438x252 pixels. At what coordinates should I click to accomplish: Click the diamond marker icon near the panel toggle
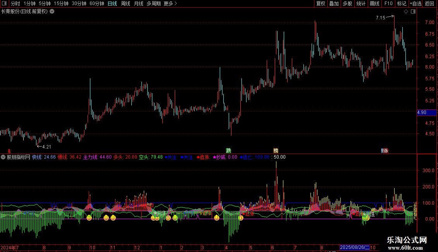click(x=406, y=12)
